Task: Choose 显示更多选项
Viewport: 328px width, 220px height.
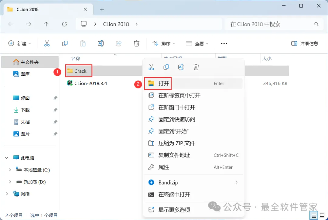Action: pyautogui.click(x=193, y=210)
